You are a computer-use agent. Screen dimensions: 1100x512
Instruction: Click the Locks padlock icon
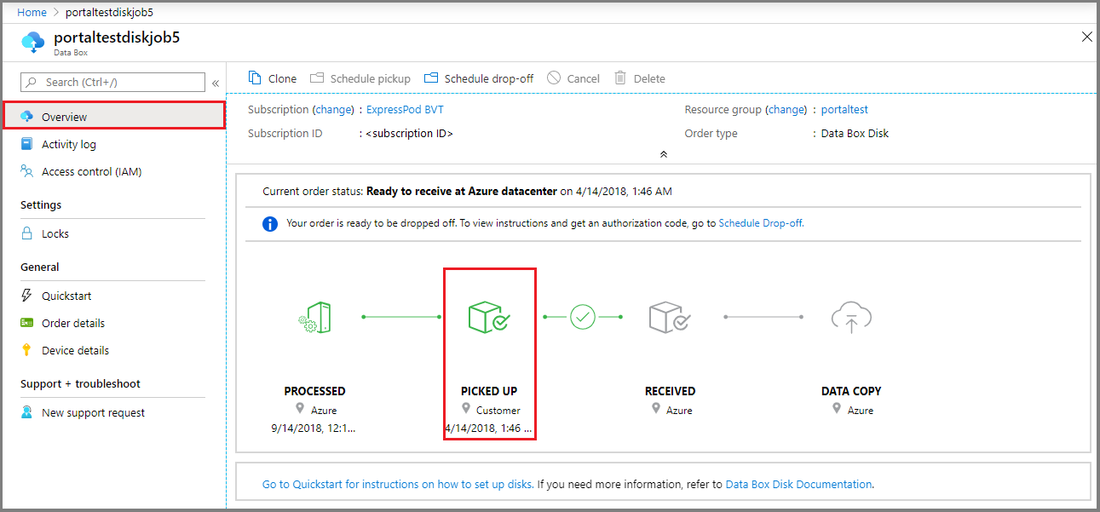26,233
